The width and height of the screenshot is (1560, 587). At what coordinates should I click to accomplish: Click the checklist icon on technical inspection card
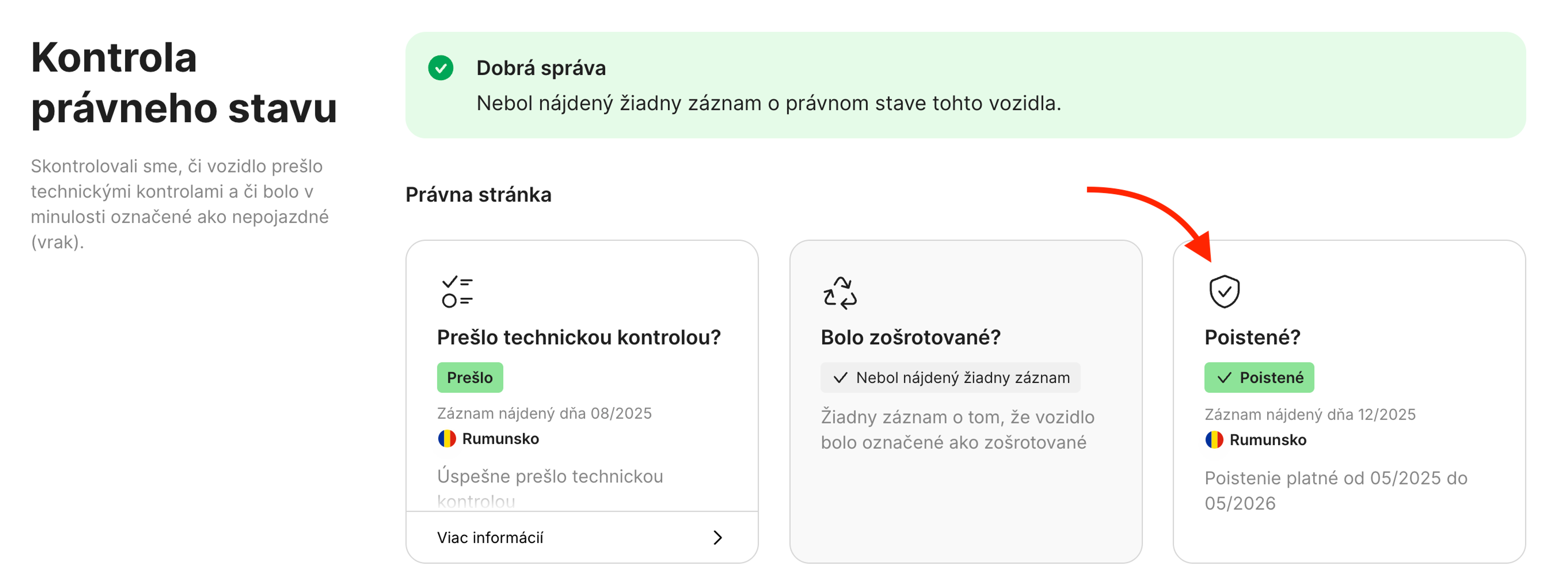coord(457,292)
